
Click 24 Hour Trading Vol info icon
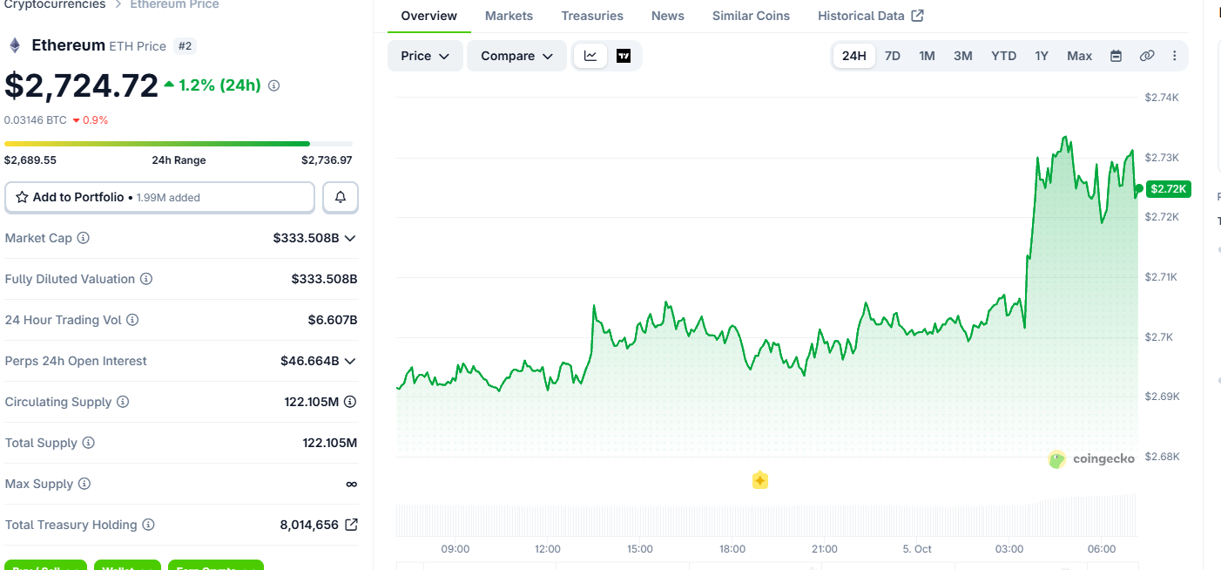tap(132, 320)
